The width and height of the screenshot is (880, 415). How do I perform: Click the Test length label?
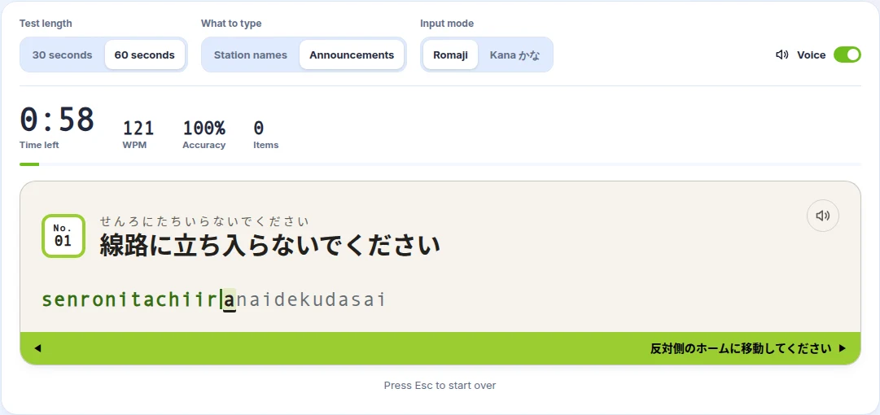46,24
